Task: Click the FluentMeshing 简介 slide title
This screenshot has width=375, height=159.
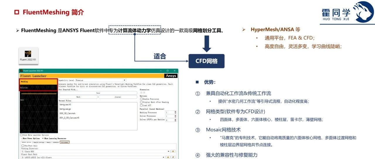Action: [x=53, y=12]
